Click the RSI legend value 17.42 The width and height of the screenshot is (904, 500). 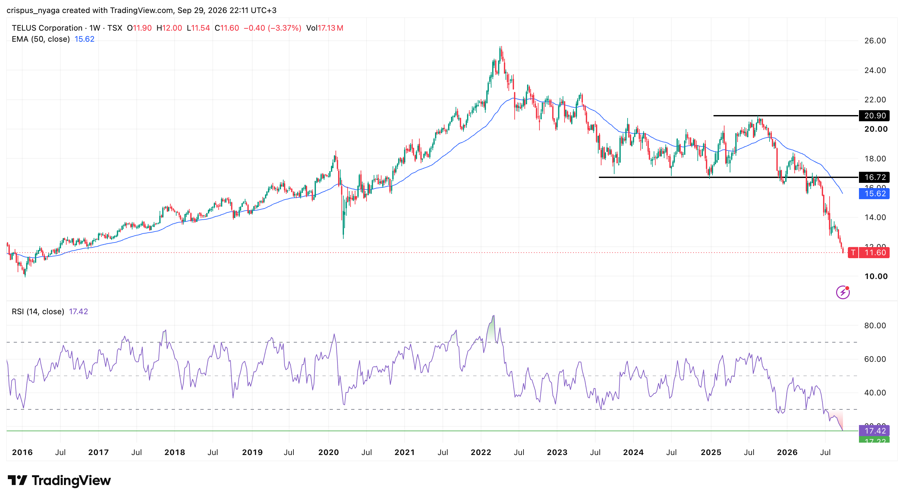[79, 312]
